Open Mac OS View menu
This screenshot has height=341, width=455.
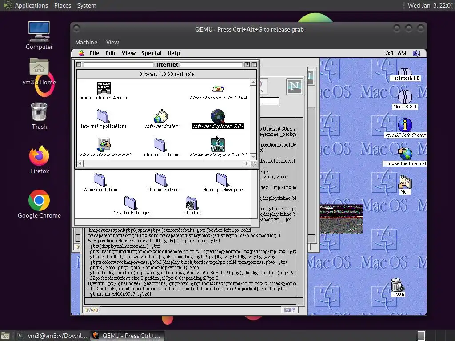pyautogui.click(x=128, y=53)
